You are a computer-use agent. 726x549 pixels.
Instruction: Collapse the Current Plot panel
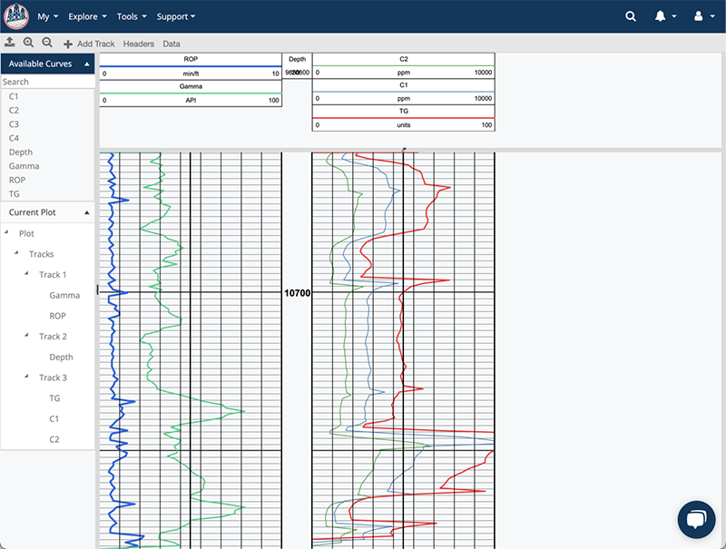coord(87,212)
